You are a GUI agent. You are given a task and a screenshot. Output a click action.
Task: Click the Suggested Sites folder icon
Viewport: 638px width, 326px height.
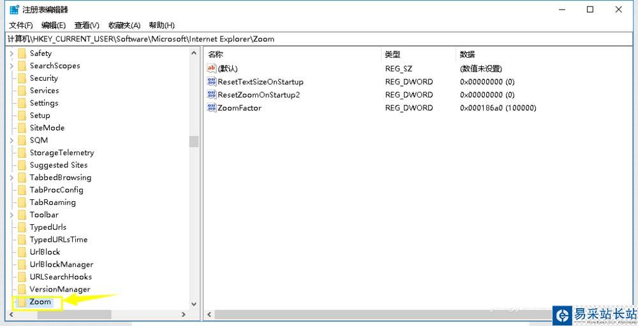pyautogui.click(x=22, y=166)
